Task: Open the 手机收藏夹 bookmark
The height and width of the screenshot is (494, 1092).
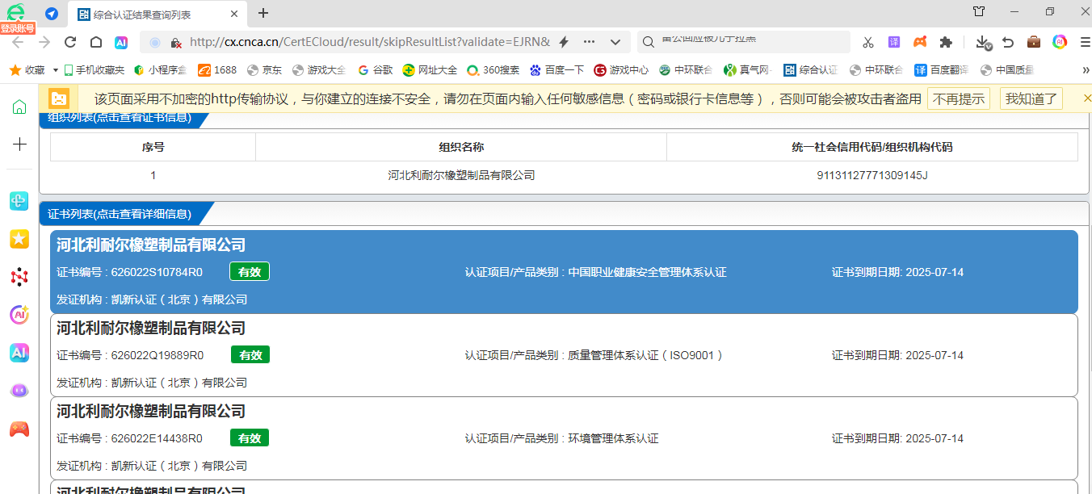Action: click(x=94, y=70)
